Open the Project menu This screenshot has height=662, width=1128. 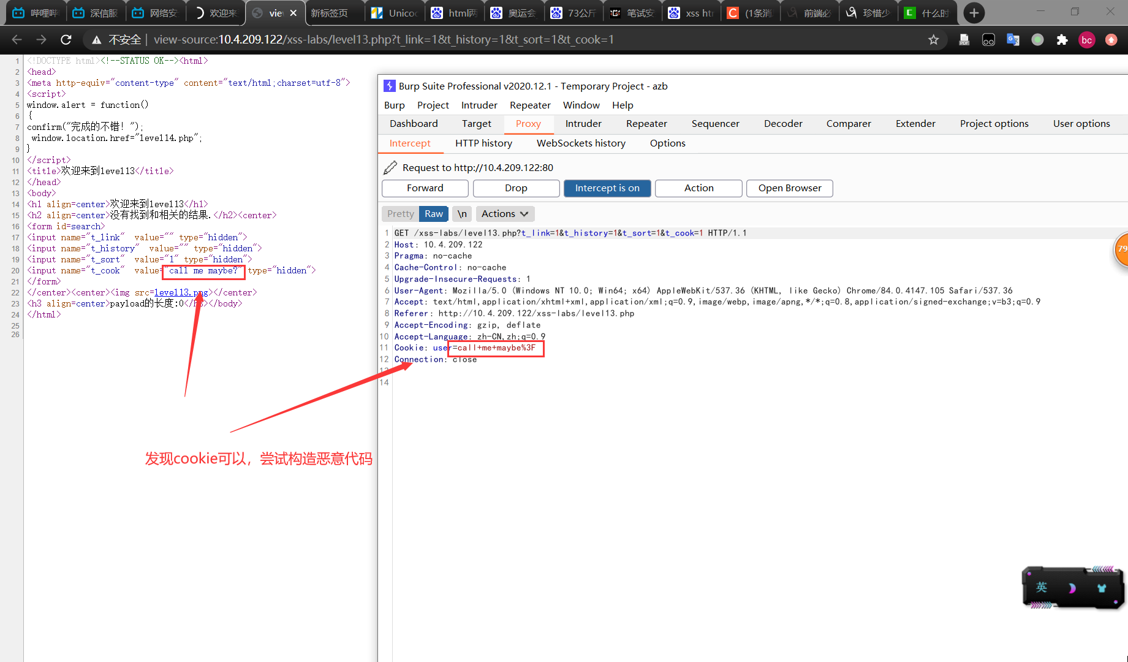click(x=433, y=105)
